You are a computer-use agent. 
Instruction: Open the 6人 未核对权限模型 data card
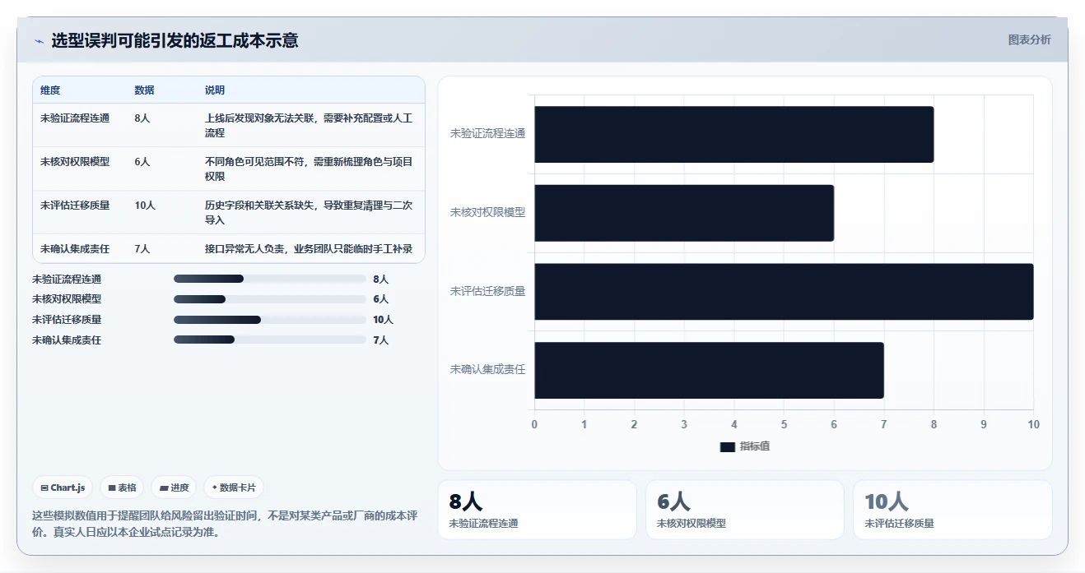[x=745, y=510]
